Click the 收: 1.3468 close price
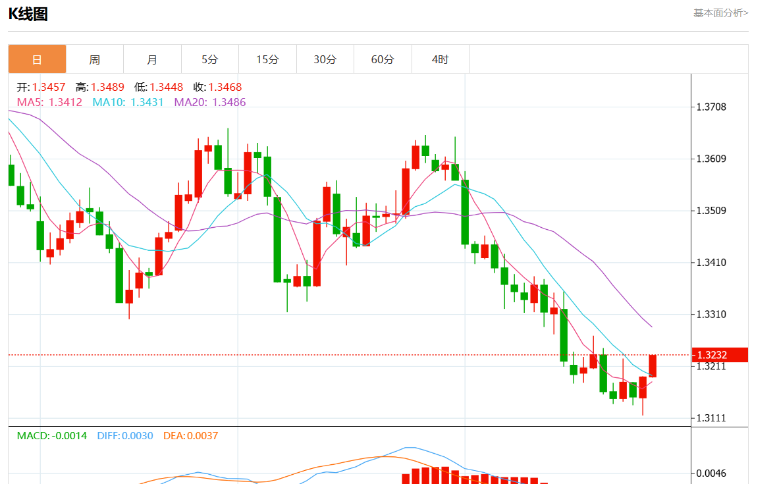 coord(217,87)
